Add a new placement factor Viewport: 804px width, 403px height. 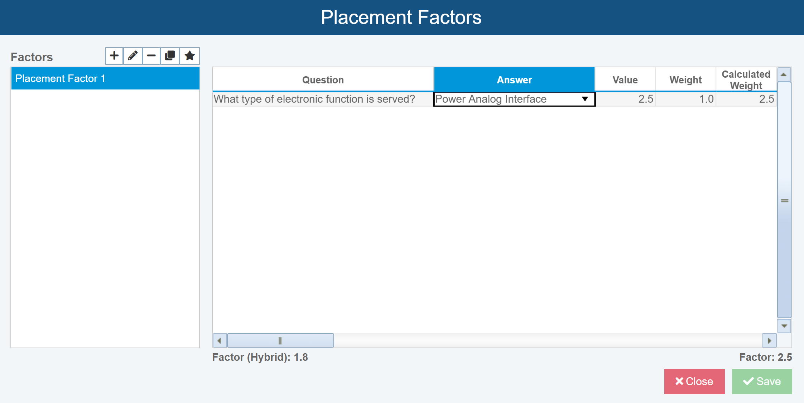tap(114, 56)
